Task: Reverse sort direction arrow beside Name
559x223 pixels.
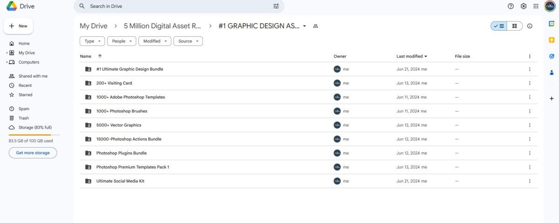Action: point(100,56)
